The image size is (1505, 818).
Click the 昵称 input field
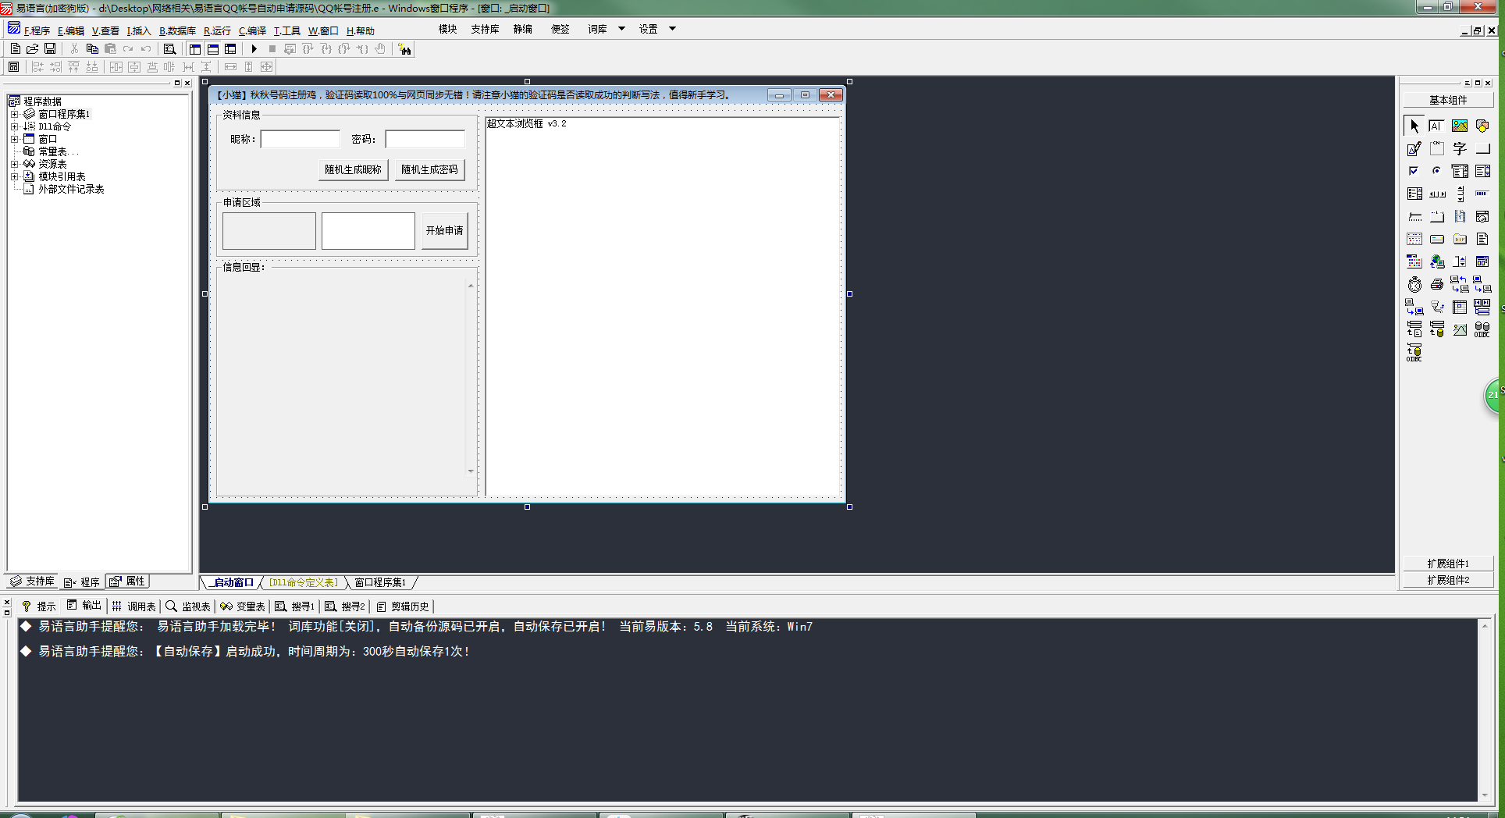pos(301,140)
